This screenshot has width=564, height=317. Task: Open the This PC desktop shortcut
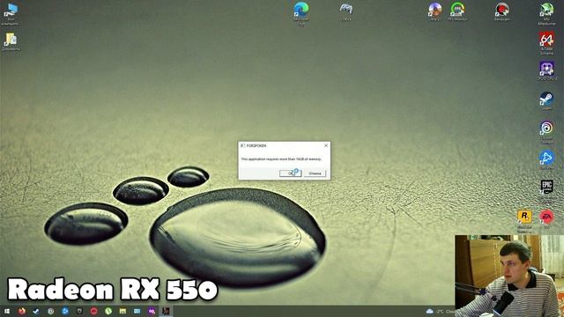click(x=11, y=14)
